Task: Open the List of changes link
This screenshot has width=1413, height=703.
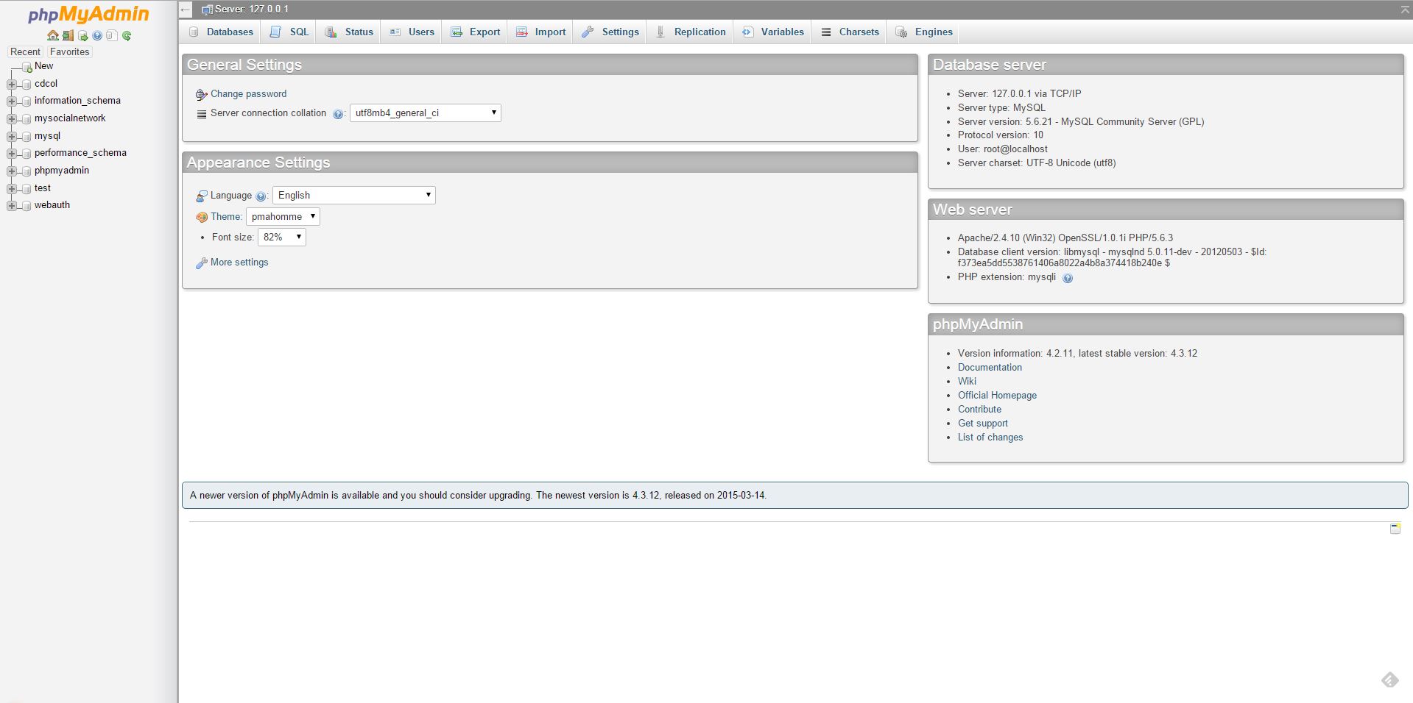Action: pyautogui.click(x=990, y=437)
